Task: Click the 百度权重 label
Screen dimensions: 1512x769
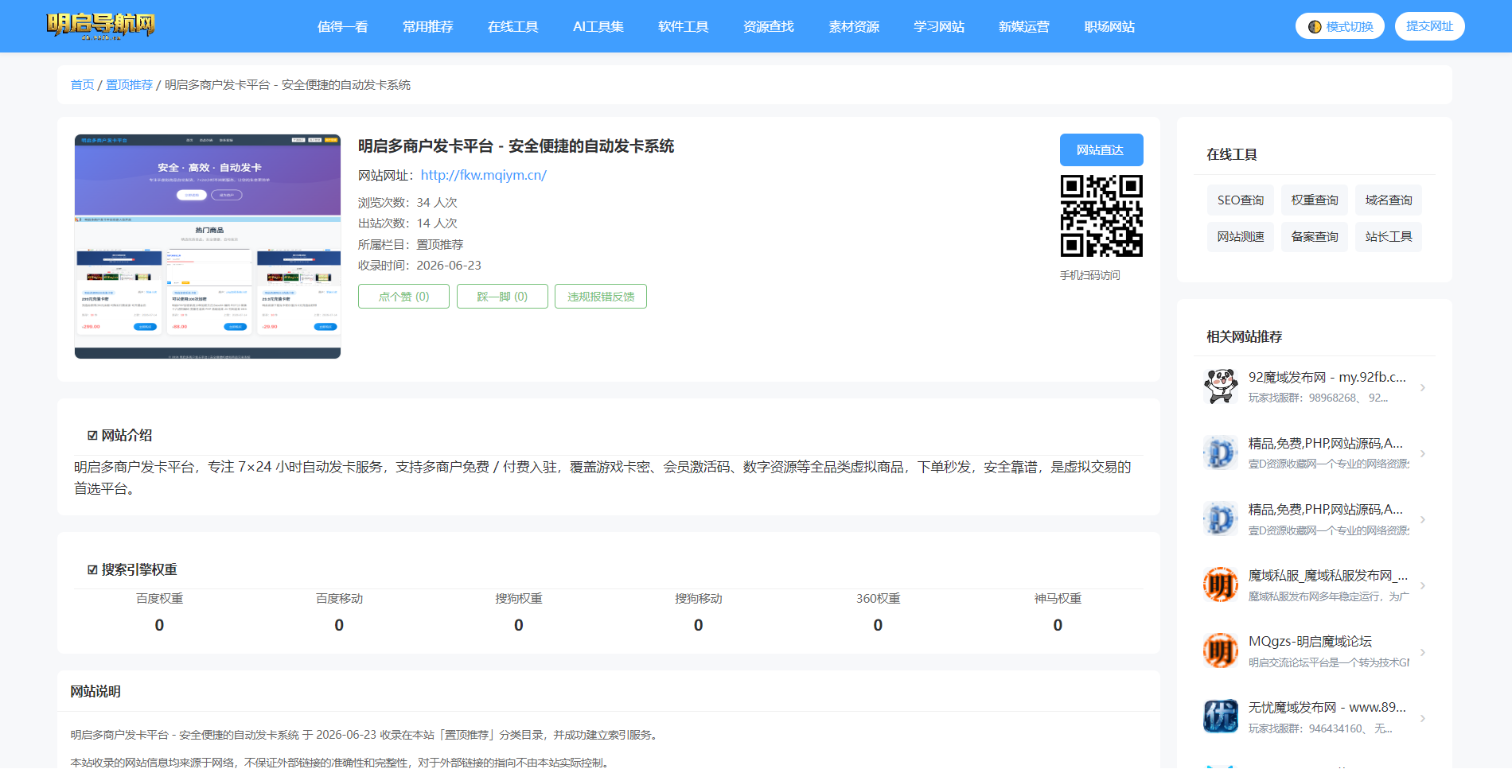Action: coord(159,598)
